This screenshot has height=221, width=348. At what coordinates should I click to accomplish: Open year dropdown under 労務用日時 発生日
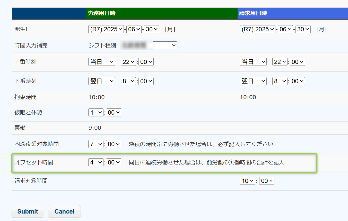pos(106,29)
